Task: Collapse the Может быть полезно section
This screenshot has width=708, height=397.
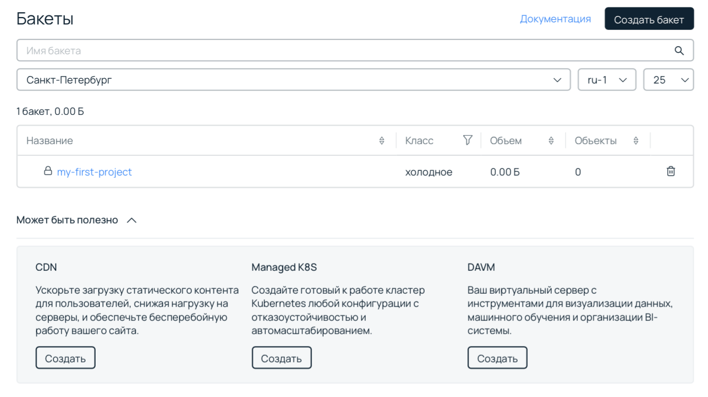Action: click(x=132, y=220)
